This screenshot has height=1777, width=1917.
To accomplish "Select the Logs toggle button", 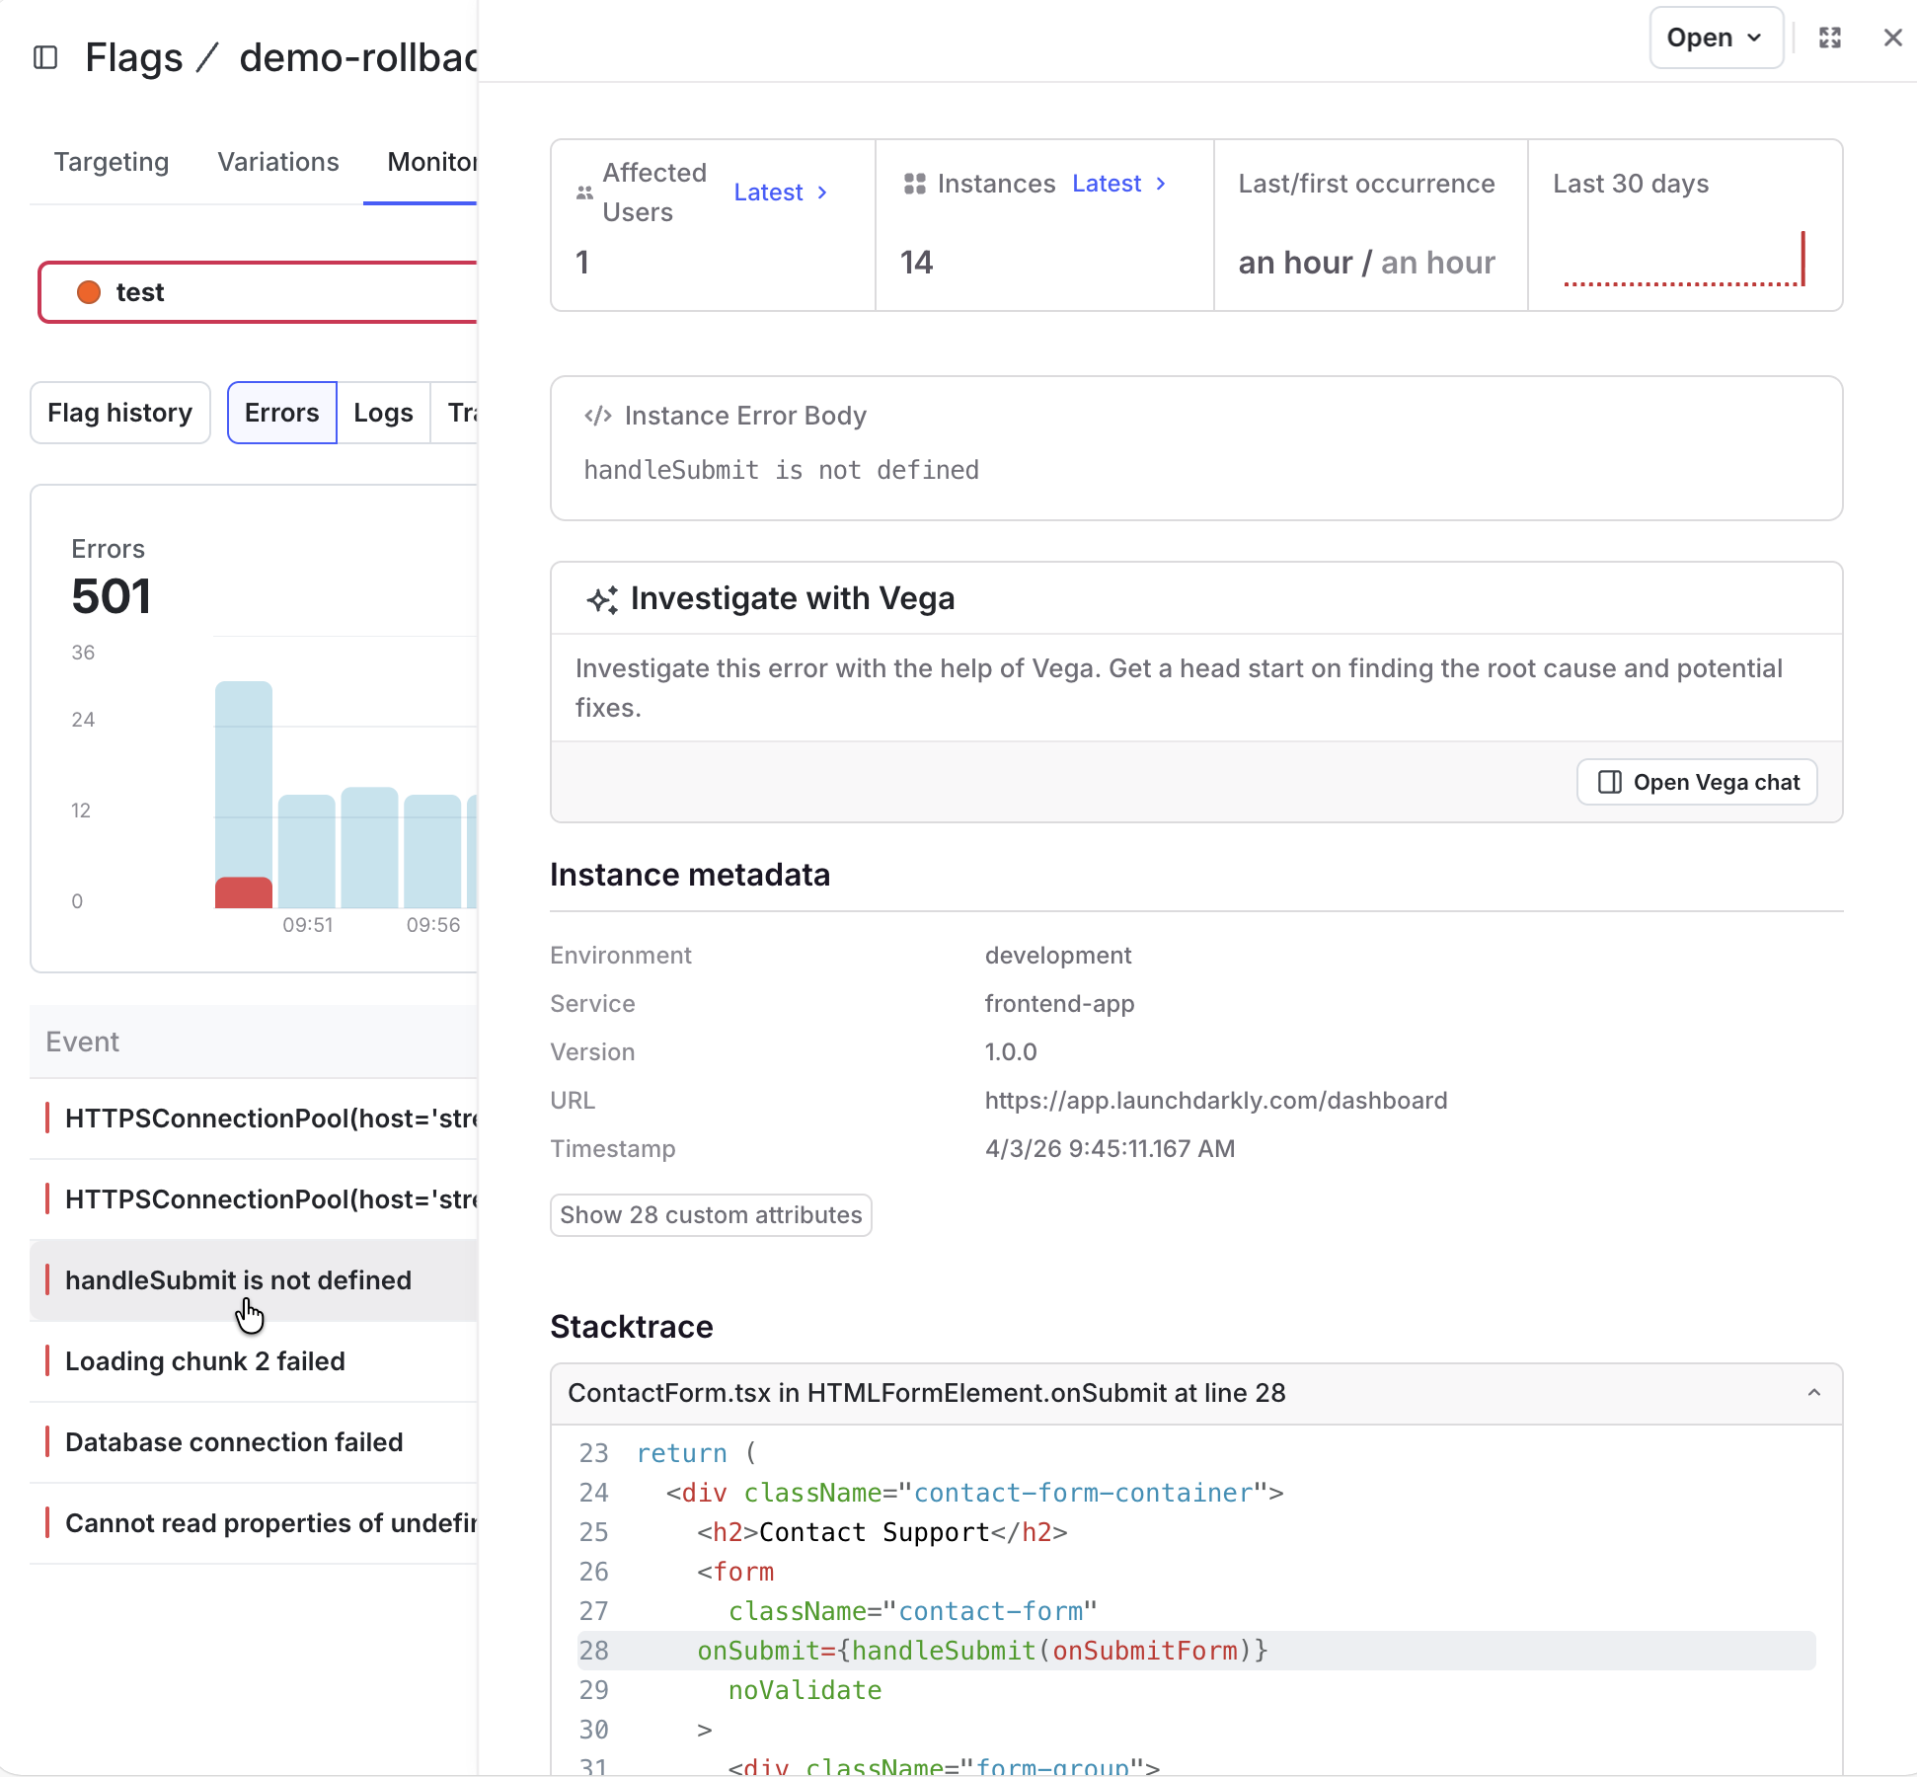I will pos(383,413).
